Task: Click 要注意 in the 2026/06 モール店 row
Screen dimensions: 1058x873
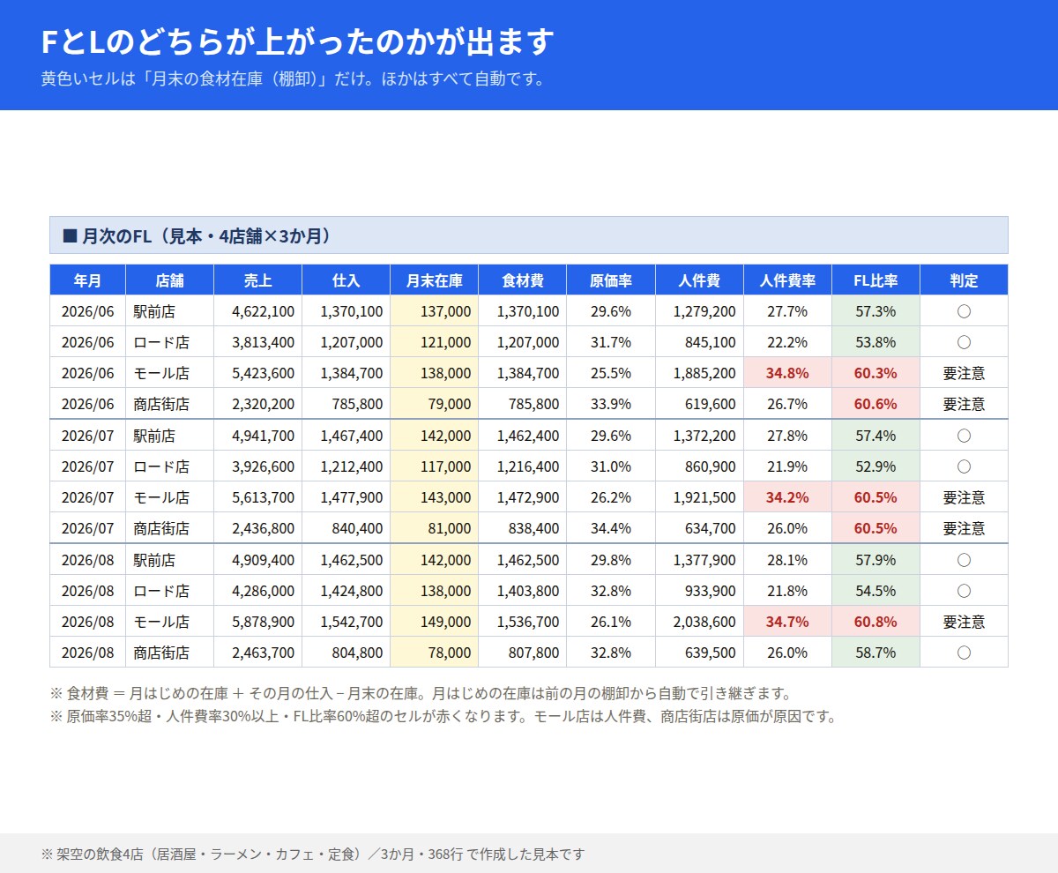Action: pyautogui.click(x=964, y=373)
